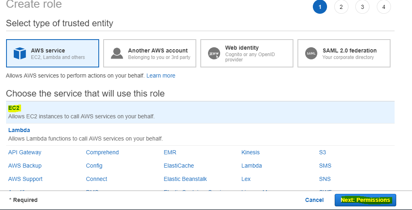Select the Comprehend service
The image size is (412, 210).
[x=102, y=152]
